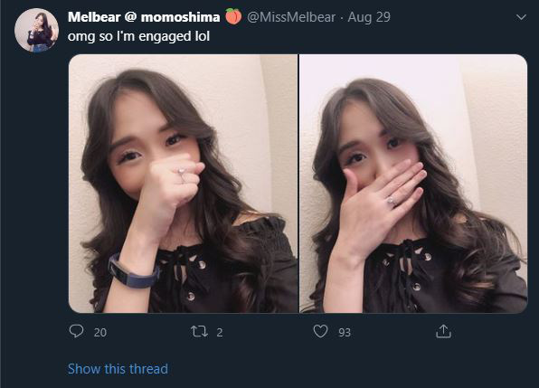Image resolution: width=539 pixels, height=388 pixels.
Task: Open the left photo with fist pose
Action: 184,184
